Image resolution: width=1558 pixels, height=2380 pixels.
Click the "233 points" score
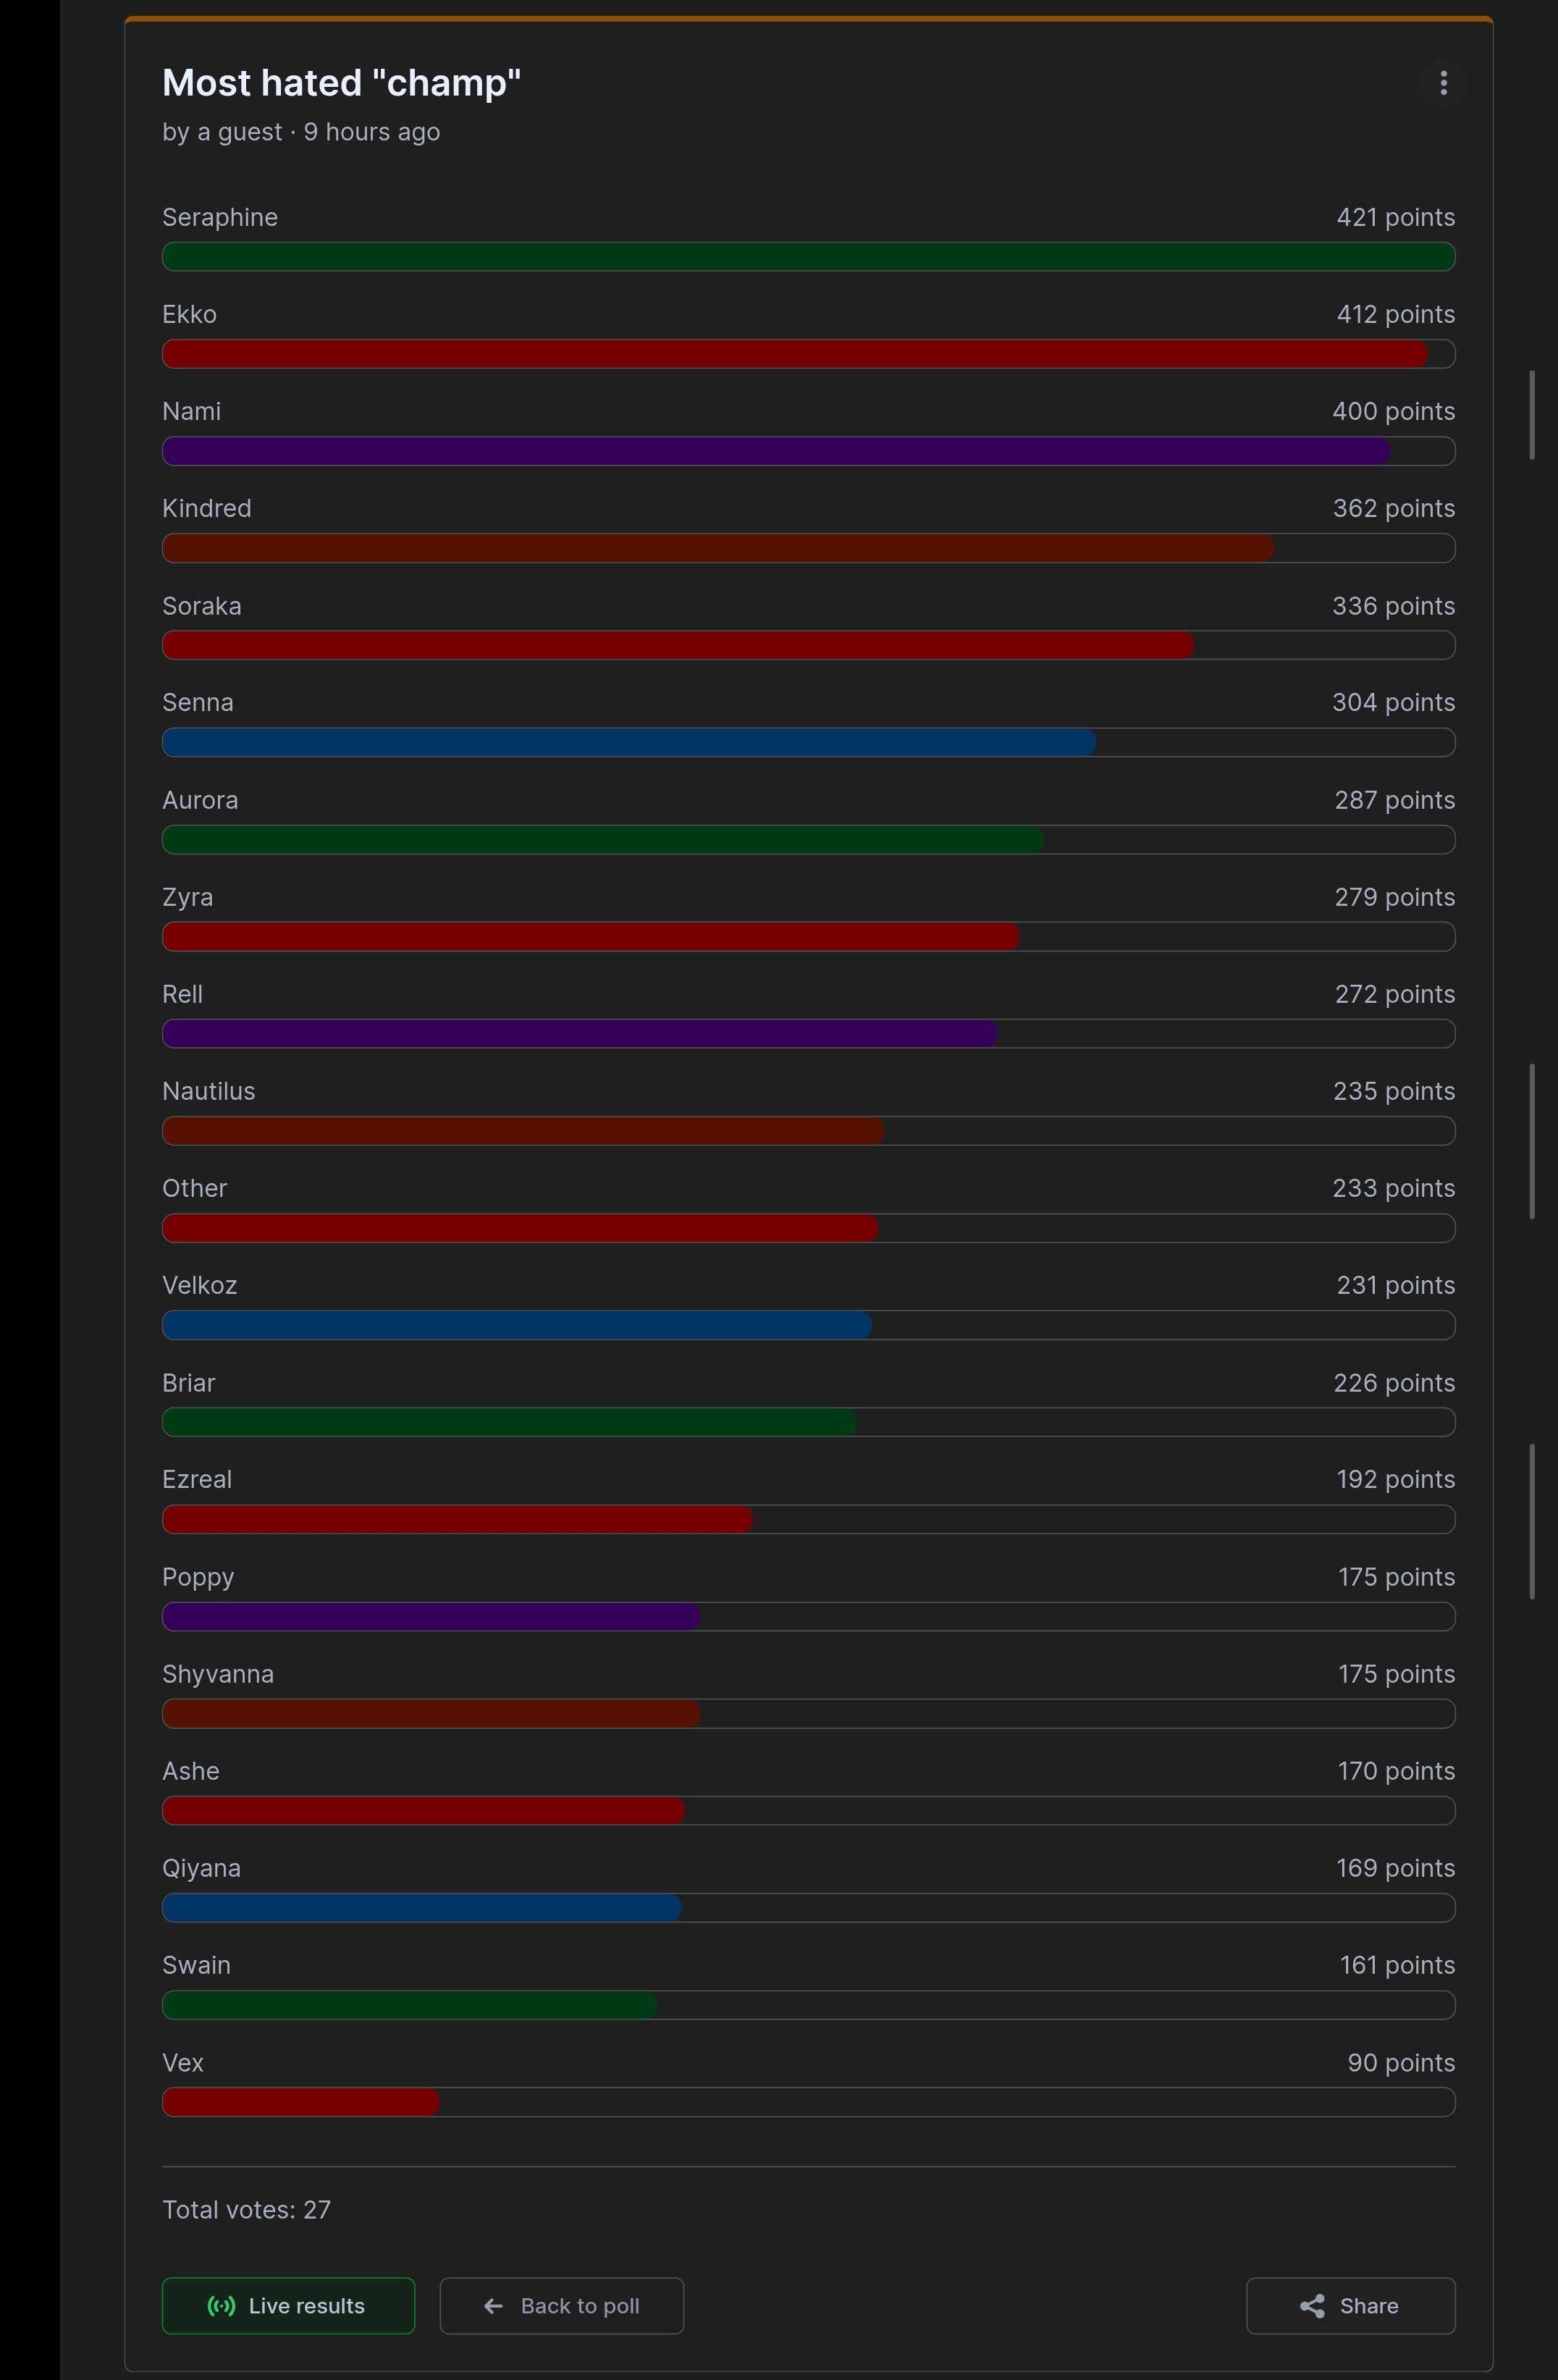pyautogui.click(x=1394, y=1188)
